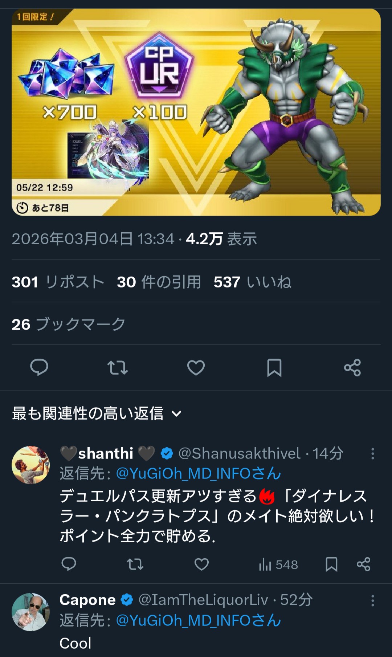Show the 537 いいね likes list

253,282
